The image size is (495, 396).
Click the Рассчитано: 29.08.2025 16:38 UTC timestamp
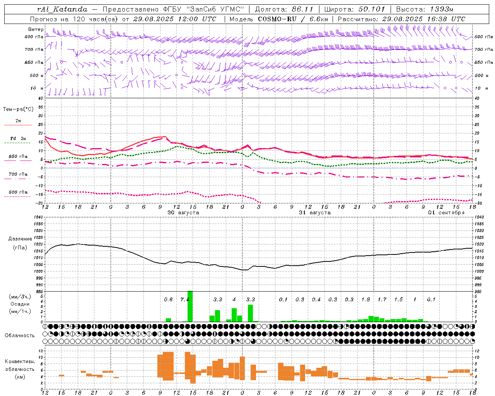pyautogui.click(x=401, y=19)
